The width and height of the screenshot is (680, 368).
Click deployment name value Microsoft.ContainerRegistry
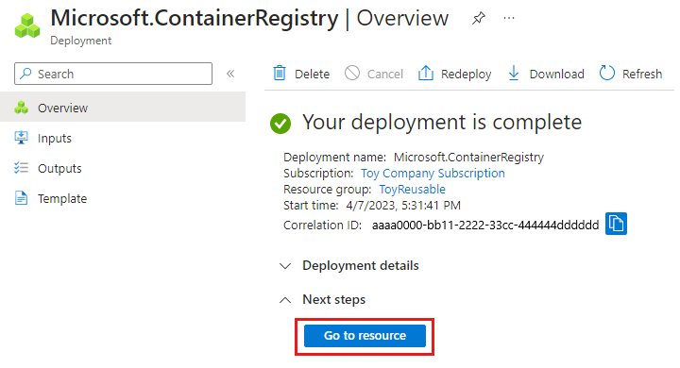pyautogui.click(x=468, y=157)
